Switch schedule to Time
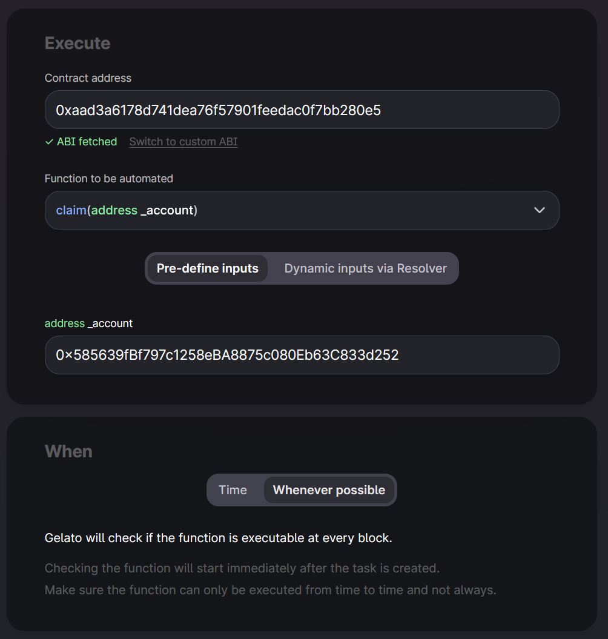 (x=233, y=490)
